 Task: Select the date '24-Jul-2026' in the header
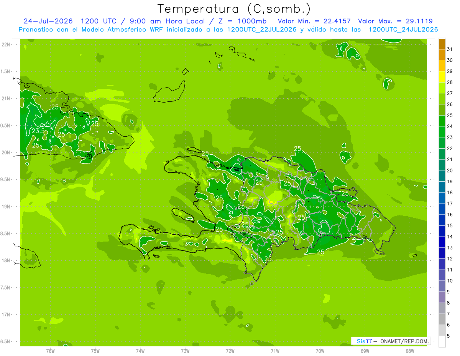pos(48,21)
